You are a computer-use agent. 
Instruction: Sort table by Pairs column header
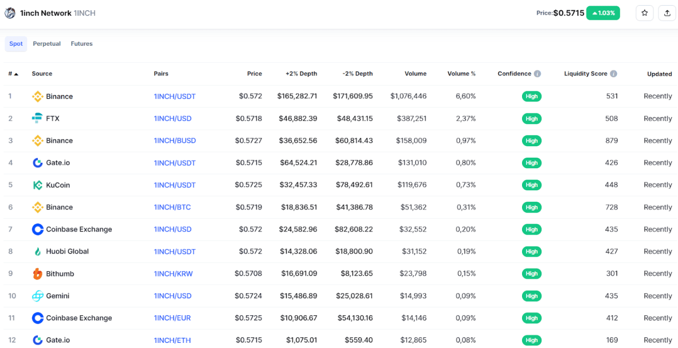pyautogui.click(x=161, y=74)
